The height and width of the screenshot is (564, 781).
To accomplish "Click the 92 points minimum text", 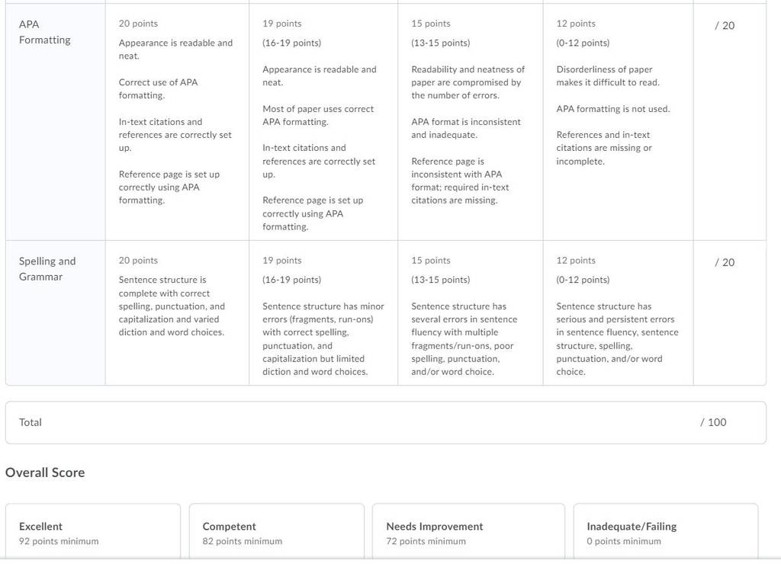I will pyautogui.click(x=59, y=541).
